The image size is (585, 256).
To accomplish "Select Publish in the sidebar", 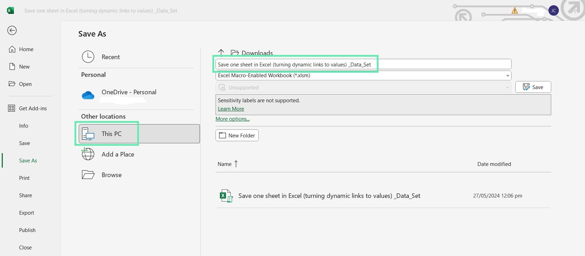I will point(27,230).
